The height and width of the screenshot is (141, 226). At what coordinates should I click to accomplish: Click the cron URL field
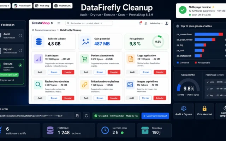[37, 116]
